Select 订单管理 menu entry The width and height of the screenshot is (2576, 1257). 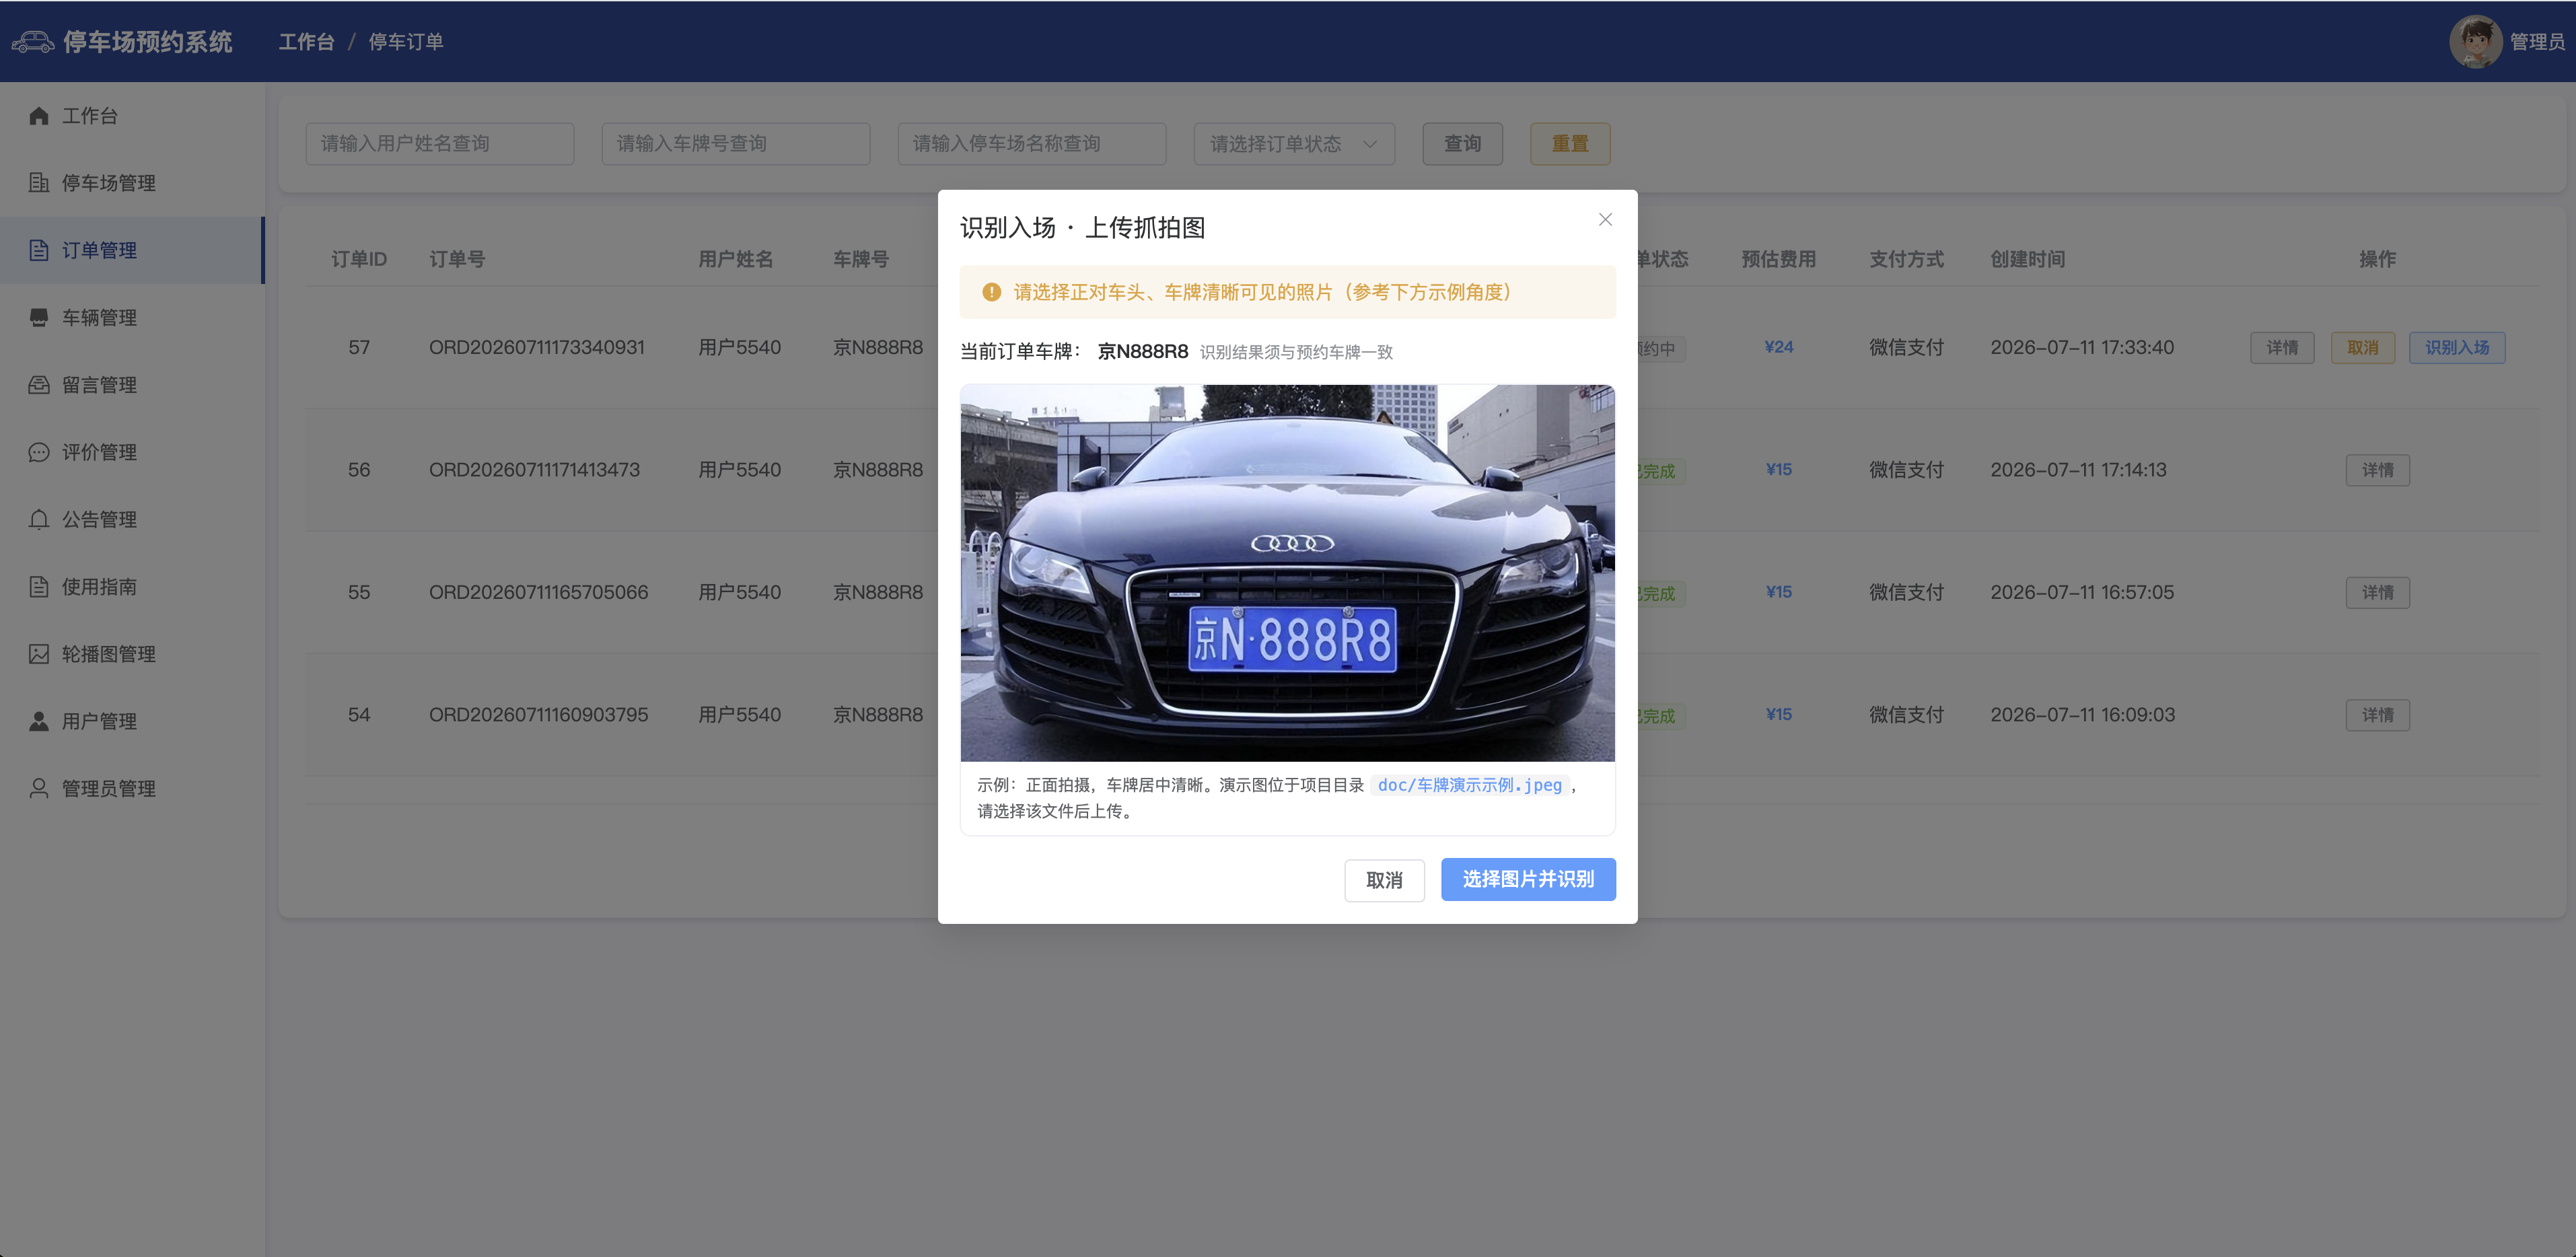(132, 250)
